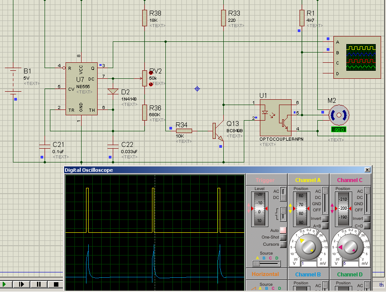Toggle Channel A Invert button
Viewport: 386px width, 292px height.
(325, 219)
